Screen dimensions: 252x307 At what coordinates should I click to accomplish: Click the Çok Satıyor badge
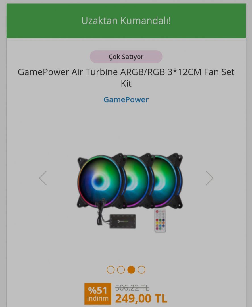click(x=126, y=57)
